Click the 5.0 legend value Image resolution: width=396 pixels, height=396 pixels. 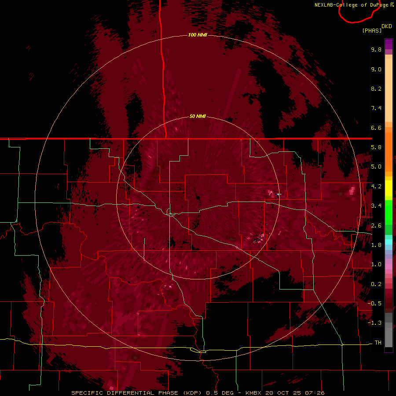click(376, 167)
